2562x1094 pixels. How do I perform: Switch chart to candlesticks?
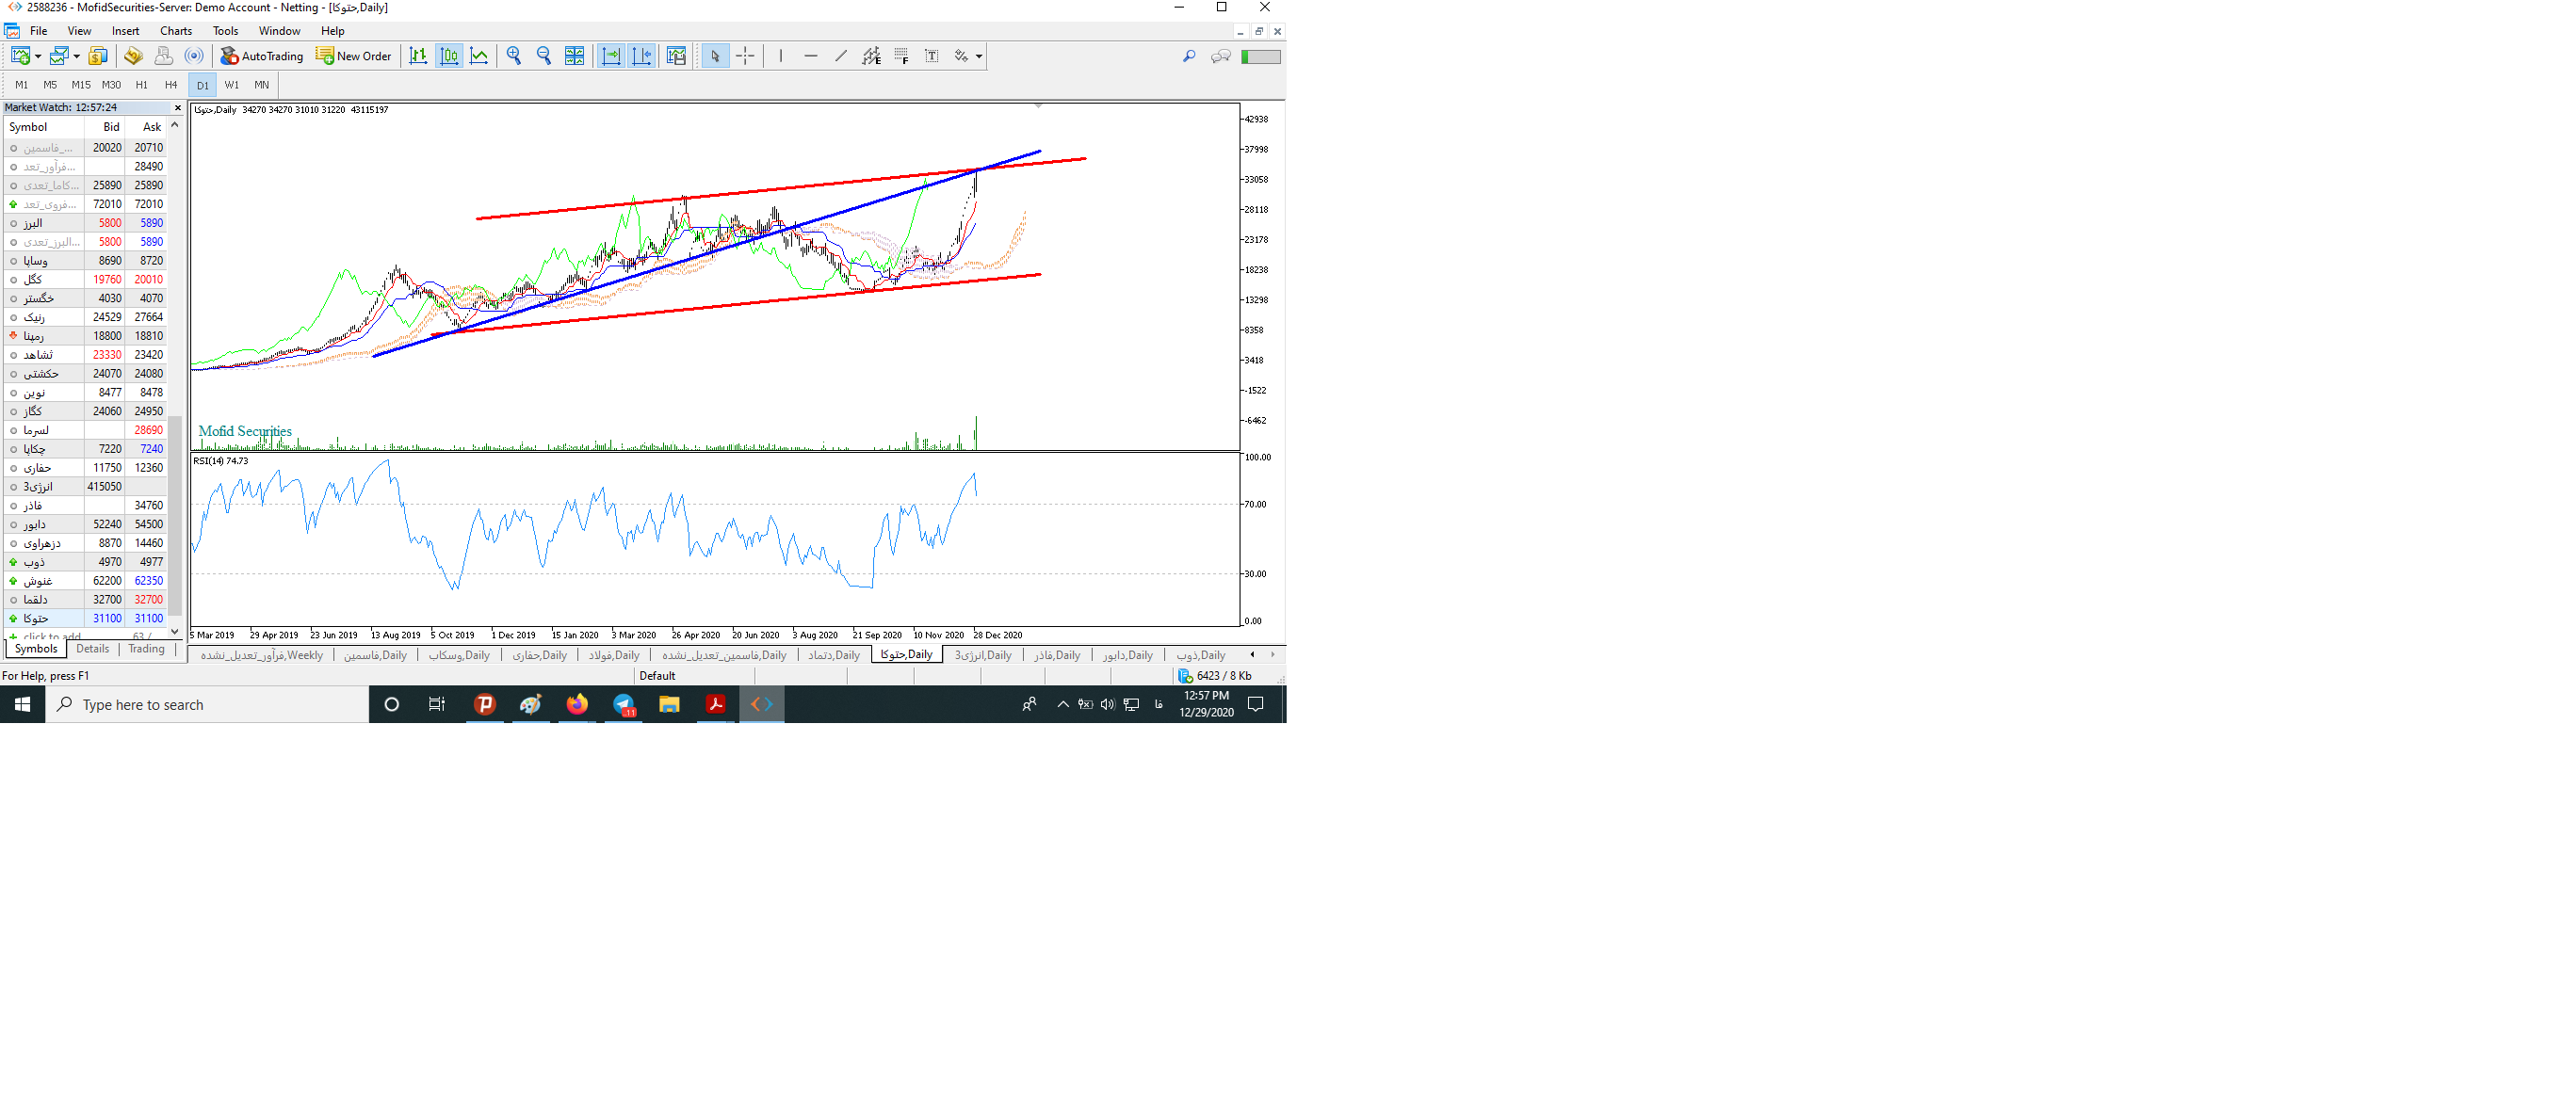[449, 56]
